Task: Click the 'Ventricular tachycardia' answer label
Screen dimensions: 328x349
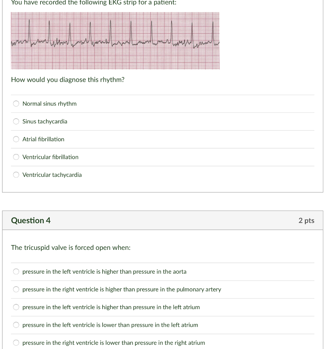Action: (52, 175)
